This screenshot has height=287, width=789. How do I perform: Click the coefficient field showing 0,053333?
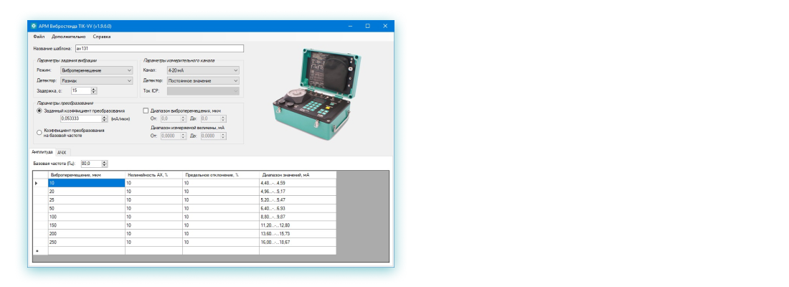(81, 119)
